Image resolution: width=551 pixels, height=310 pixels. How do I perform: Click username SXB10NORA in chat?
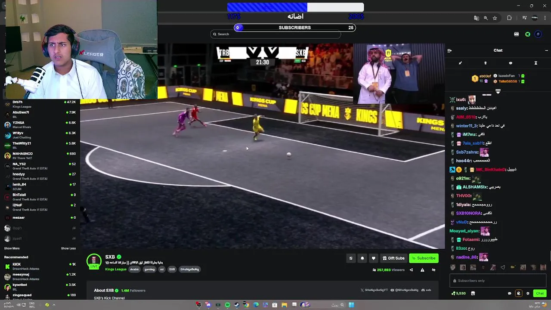[x=469, y=213]
